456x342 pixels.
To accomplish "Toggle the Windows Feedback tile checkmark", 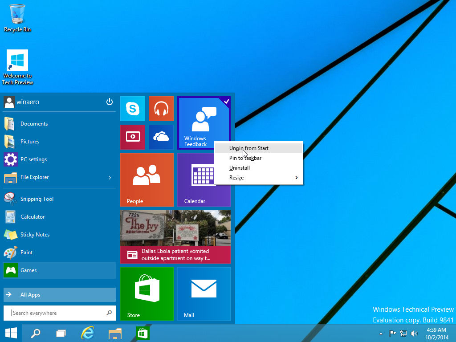I will click(226, 102).
